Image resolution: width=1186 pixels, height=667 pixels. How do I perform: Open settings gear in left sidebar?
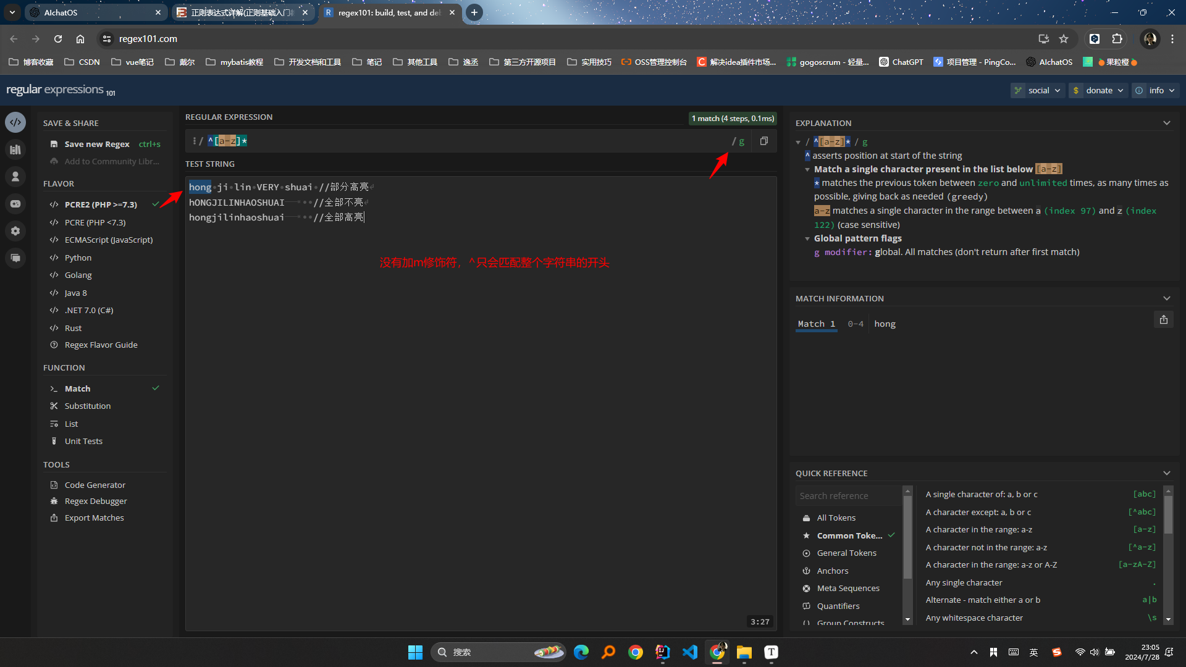coord(15,231)
